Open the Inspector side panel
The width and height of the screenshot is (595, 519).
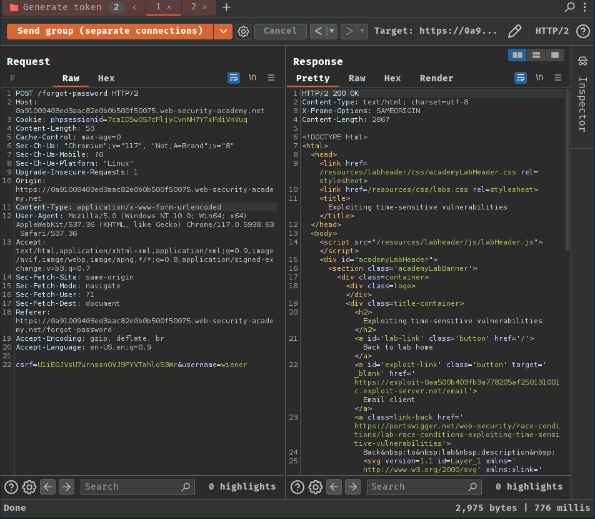click(583, 95)
